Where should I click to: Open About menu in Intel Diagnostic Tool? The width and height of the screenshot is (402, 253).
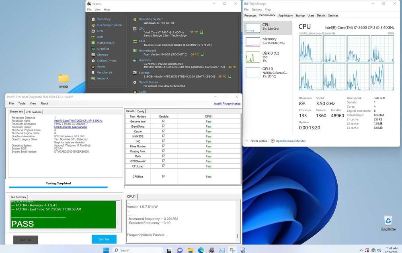click(44, 104)
